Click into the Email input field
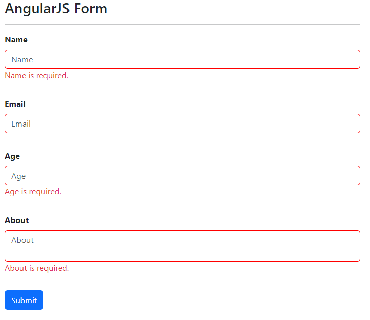 pos(182,124)
